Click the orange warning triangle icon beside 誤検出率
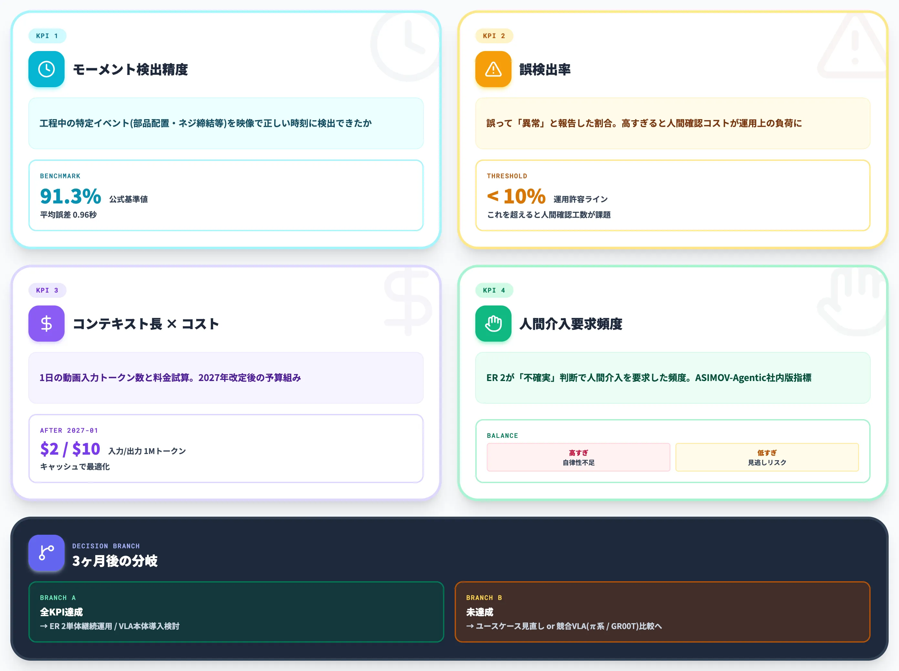 coord(493,69)
